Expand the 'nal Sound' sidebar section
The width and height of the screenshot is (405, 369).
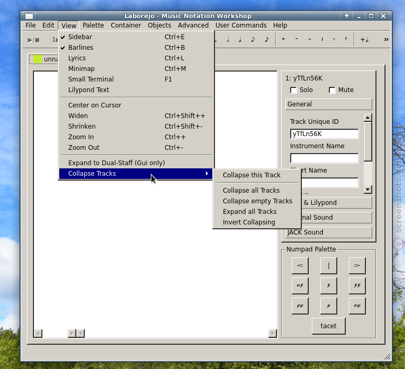click(336, 218)
